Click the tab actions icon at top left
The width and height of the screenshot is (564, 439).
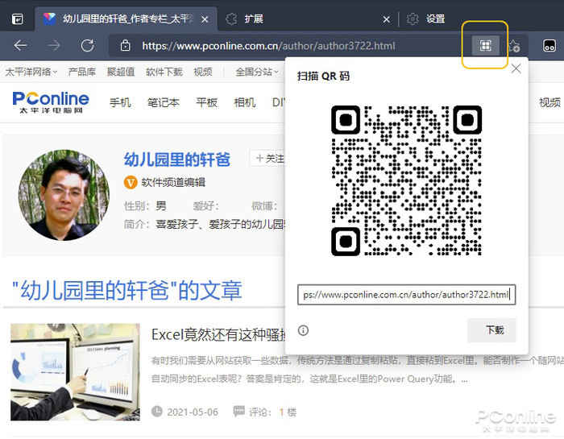(x=17, y=19)
